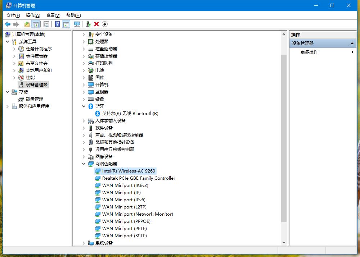Viewport: 360px width, 257px height.
Task: Expand the 处理器 category
Action: click(x=84, y=42)
